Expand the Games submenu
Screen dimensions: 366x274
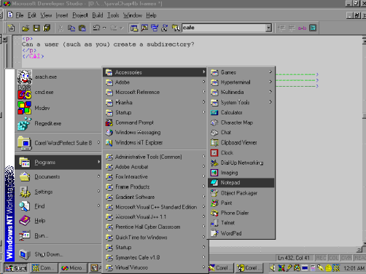click(241, 72)
